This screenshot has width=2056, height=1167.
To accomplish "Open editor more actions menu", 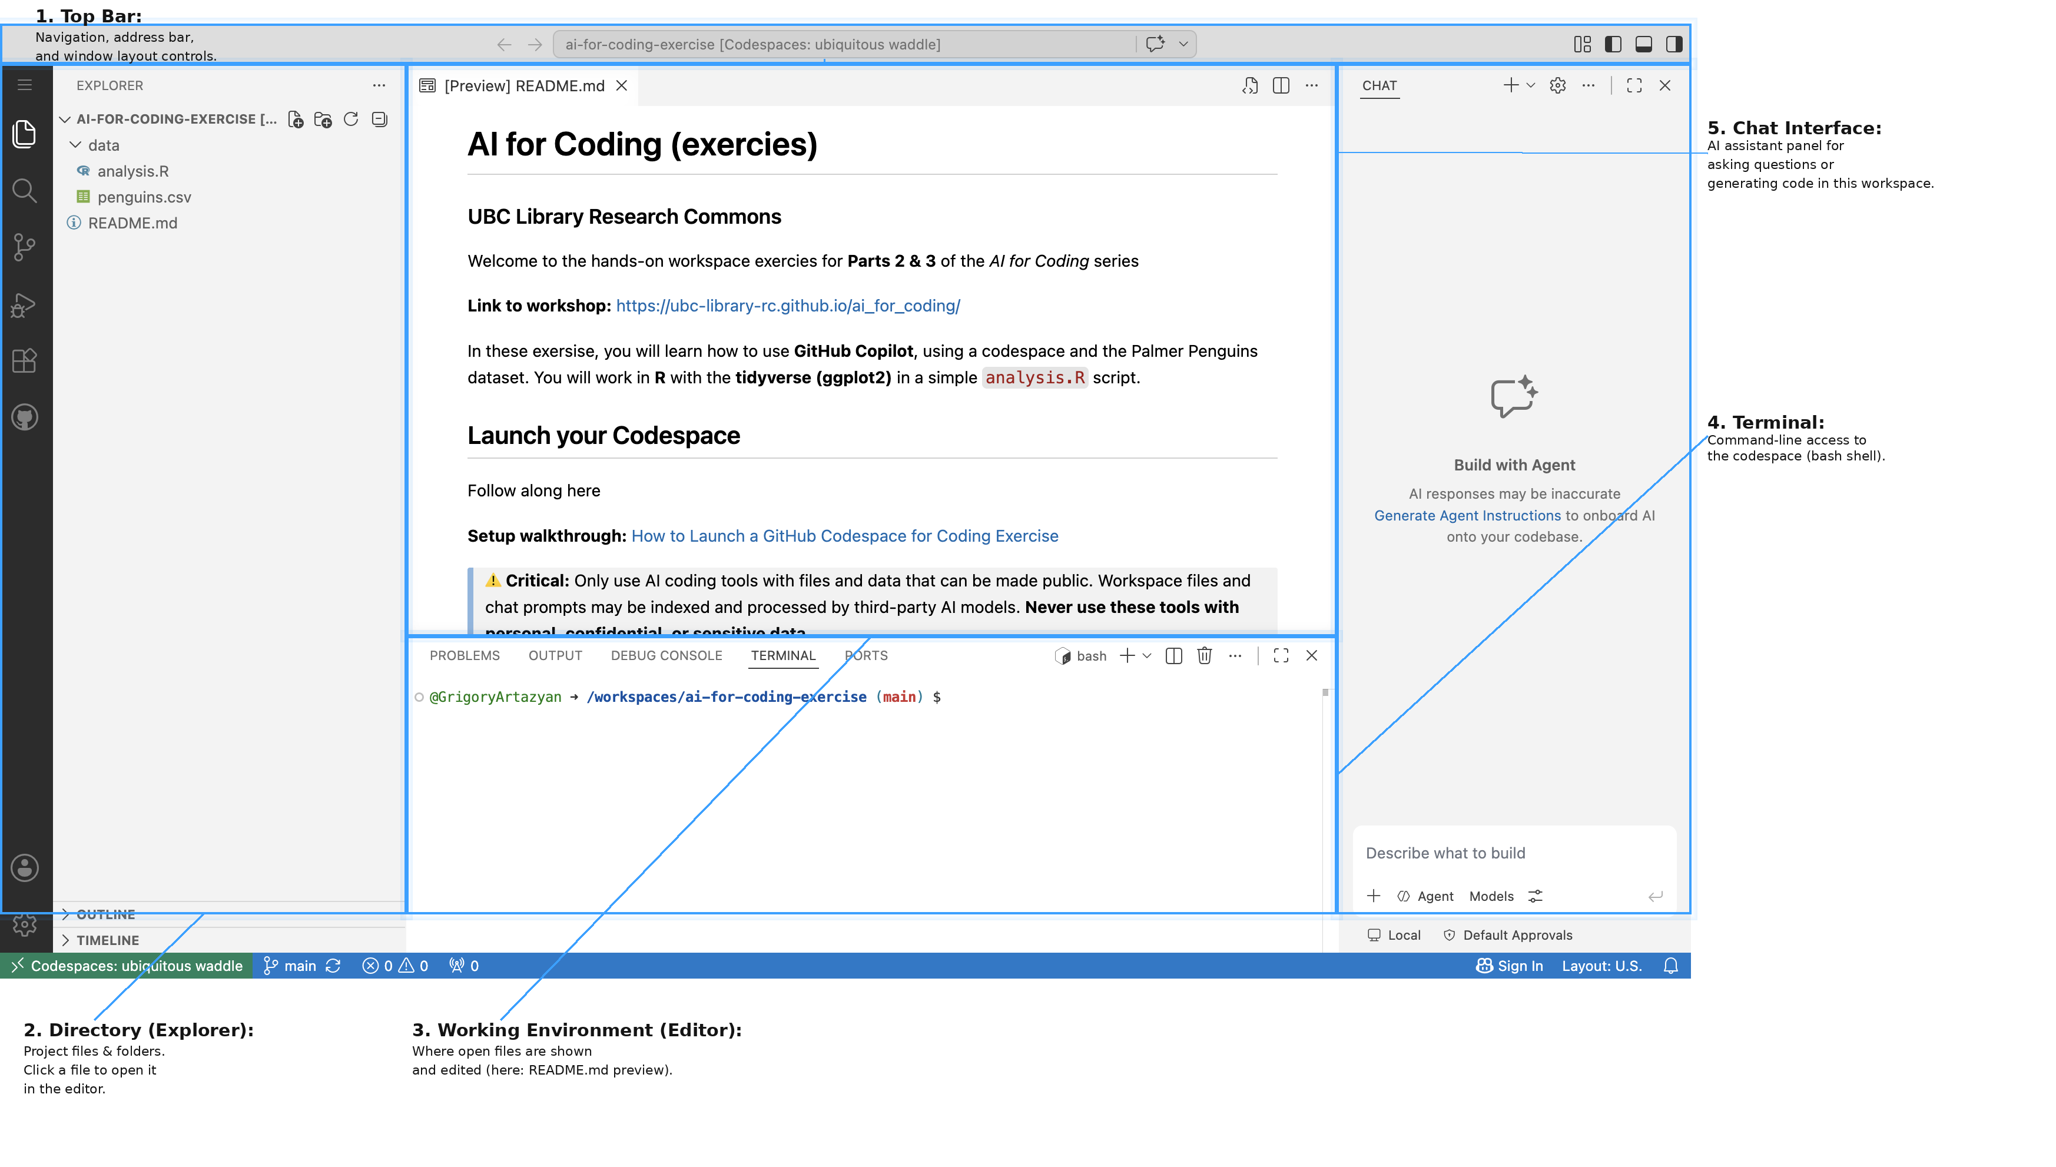I will pyautogui.click(x=1311, y=86).
